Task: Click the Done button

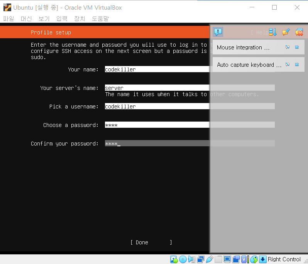Action: pyautogui.click(x=151, y=242)
